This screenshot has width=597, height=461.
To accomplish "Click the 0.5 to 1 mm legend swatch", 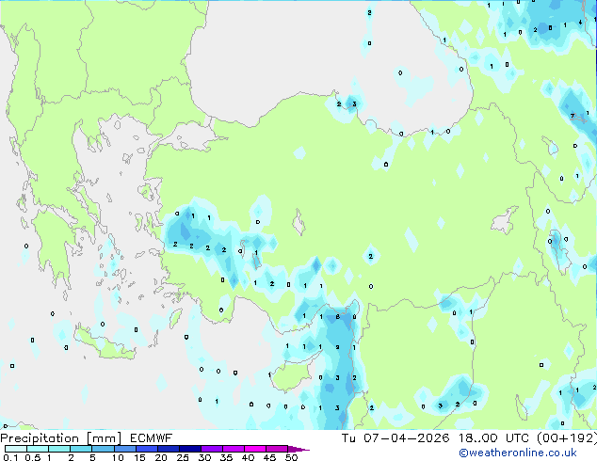I will (38, 449).
